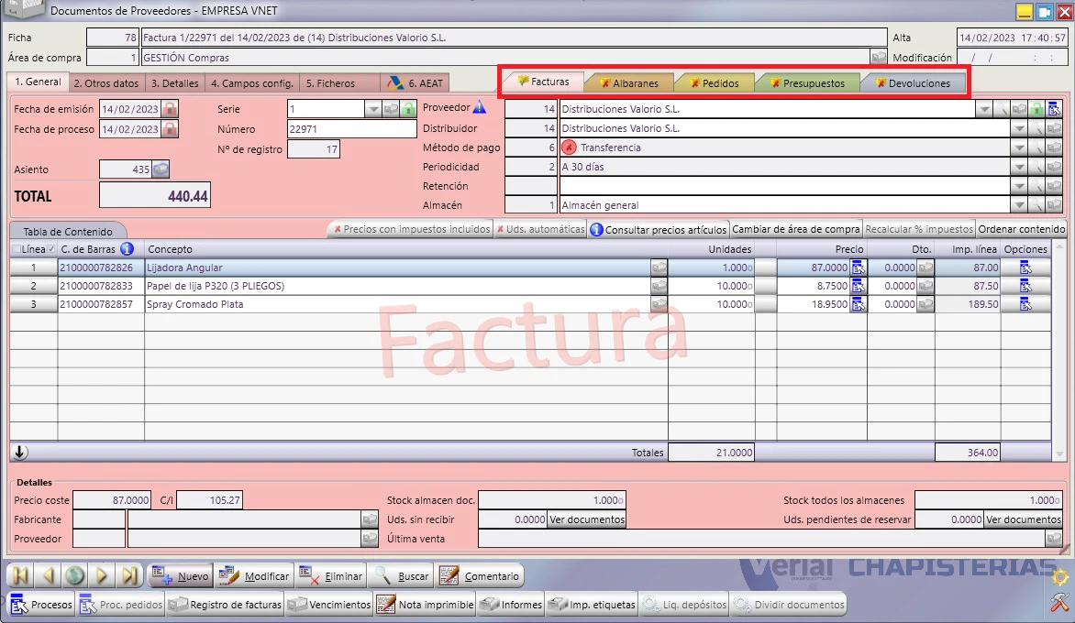Click the Proveedor warning triangle icon

click(480, 107)
